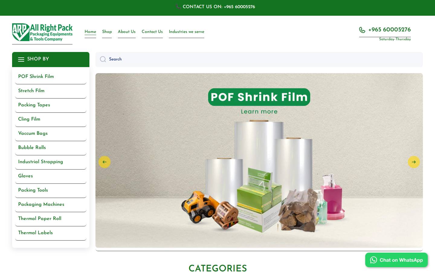Select Bubble Rolls category
The image size is (435, 272).
[x=51, y=148]
